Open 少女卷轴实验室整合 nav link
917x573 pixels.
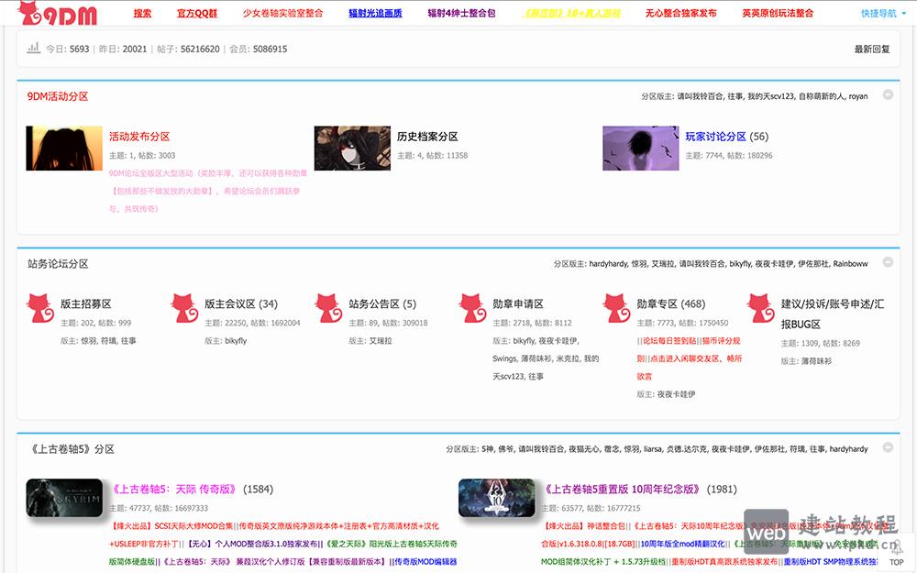click(282, 13)
